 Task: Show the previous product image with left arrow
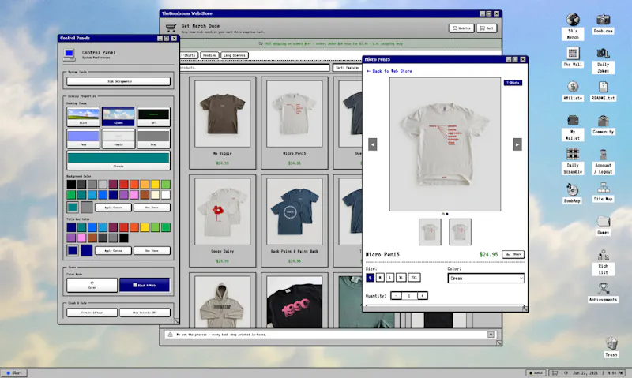tap(373, 144)
